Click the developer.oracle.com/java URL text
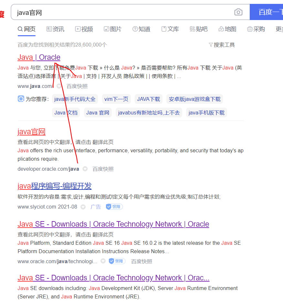 48,169
